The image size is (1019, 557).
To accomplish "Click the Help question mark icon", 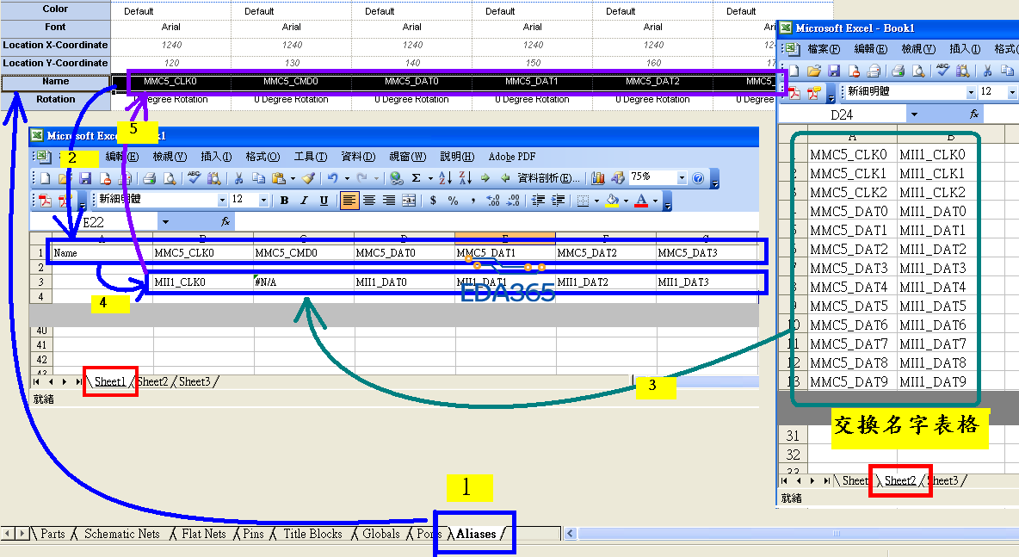I will (x=698, y=178).
